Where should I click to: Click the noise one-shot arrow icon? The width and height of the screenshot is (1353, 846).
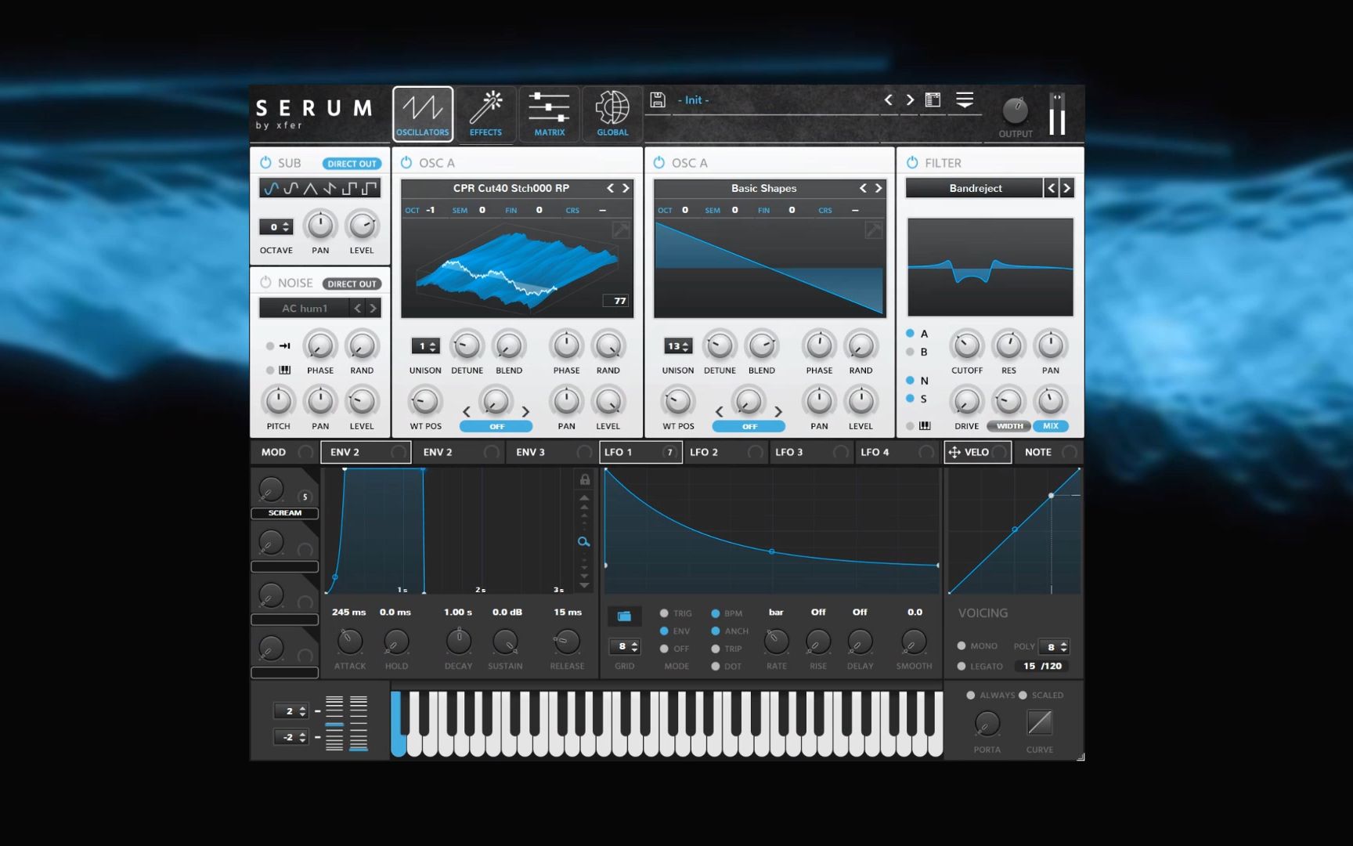point(285,345)
